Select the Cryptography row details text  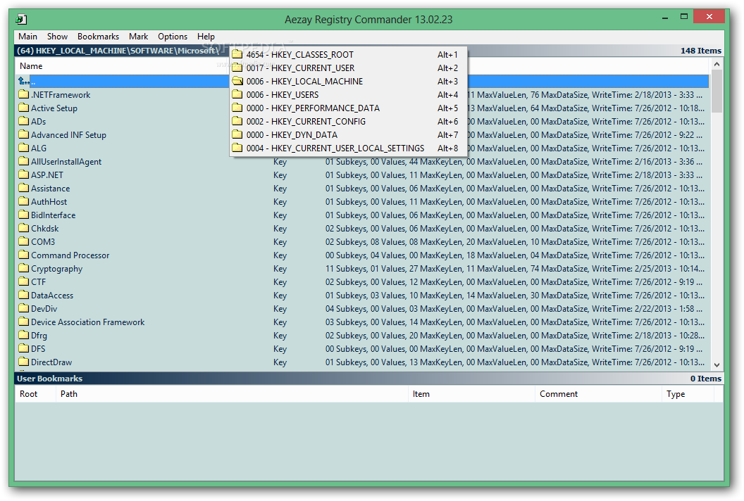tap(514, 268)
